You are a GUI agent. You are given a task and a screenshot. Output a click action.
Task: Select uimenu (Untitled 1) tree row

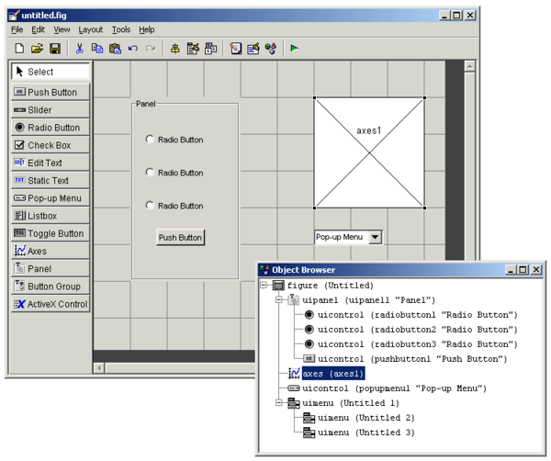point(351,403)
